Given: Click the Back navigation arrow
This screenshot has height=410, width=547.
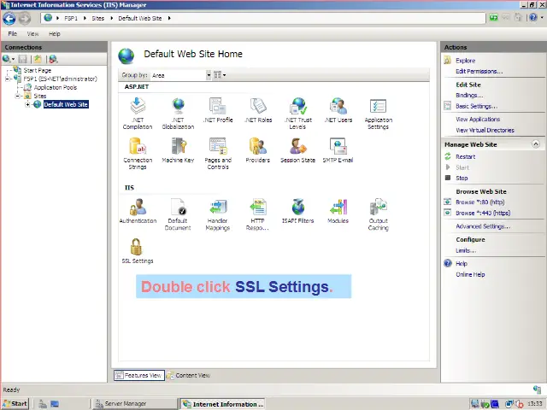Looking at the screenshot, I should pos(9,19).
